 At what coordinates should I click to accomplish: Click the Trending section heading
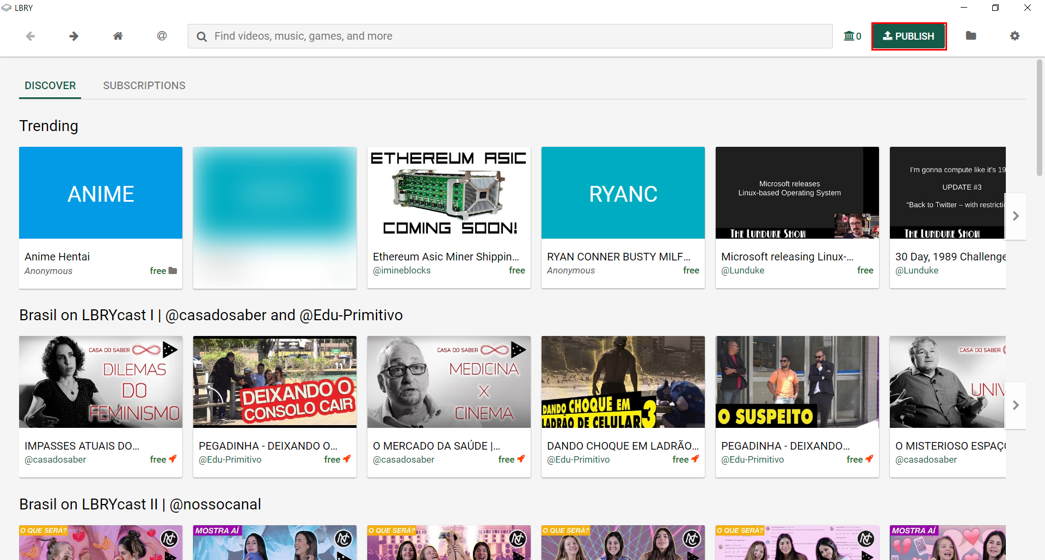click(x=49, y=126)
